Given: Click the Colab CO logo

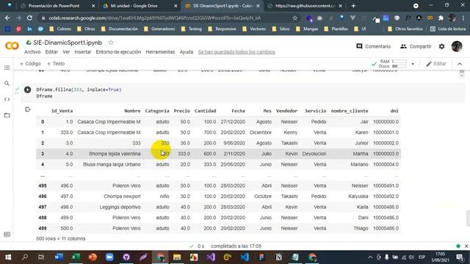Looking at the screenshot, I should tap(12, 45).
